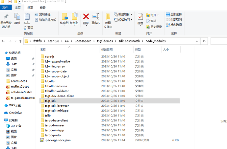The height and width of the screenshot is (149, 227).
Task: Select the k8w-extend-native folder
Action: [x=57, y=61]
